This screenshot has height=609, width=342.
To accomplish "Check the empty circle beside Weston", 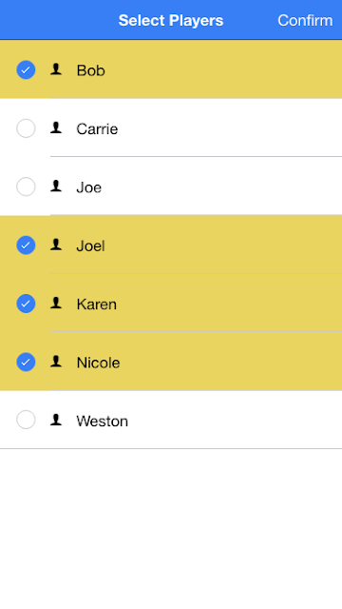I will coord(26,420).
